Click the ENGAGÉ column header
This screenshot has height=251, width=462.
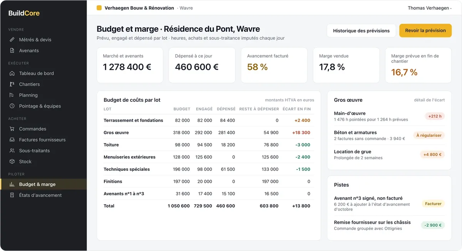[x=204, y=109]
